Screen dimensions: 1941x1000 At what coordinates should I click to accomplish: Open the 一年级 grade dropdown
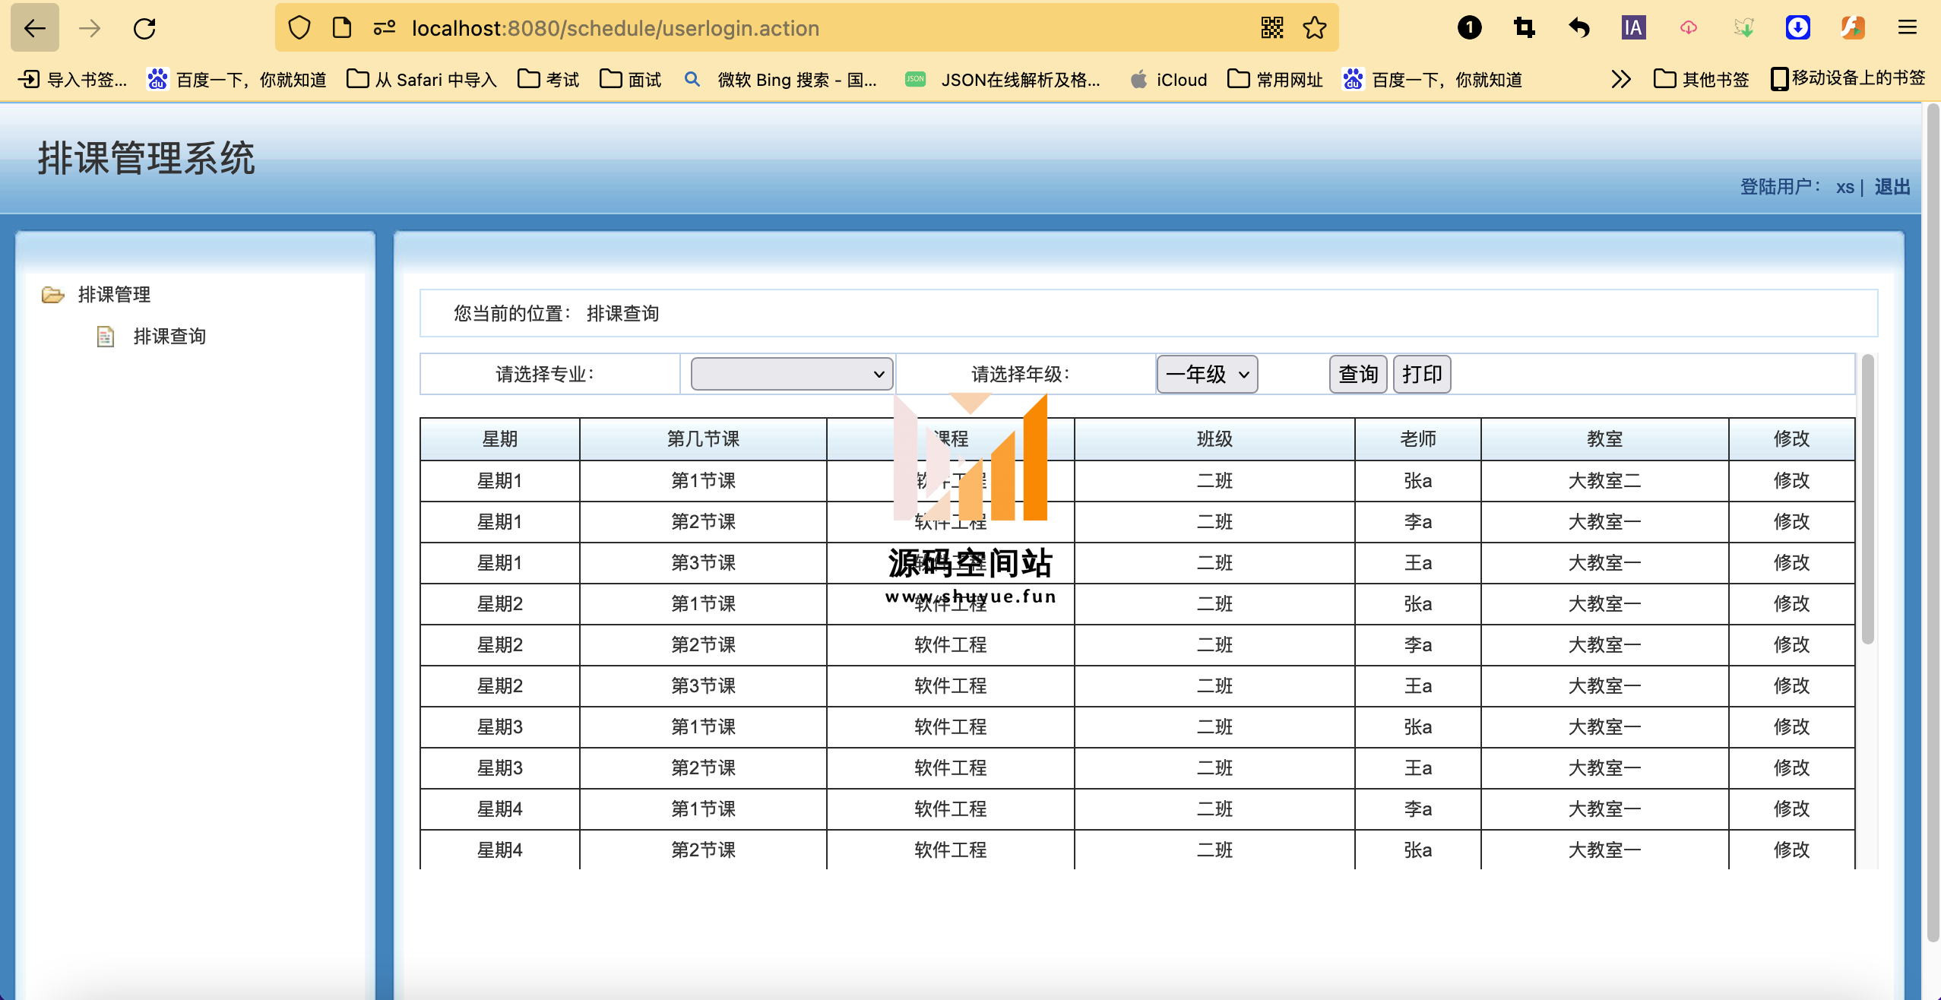pyautogui.click(x=1207, y=374)
